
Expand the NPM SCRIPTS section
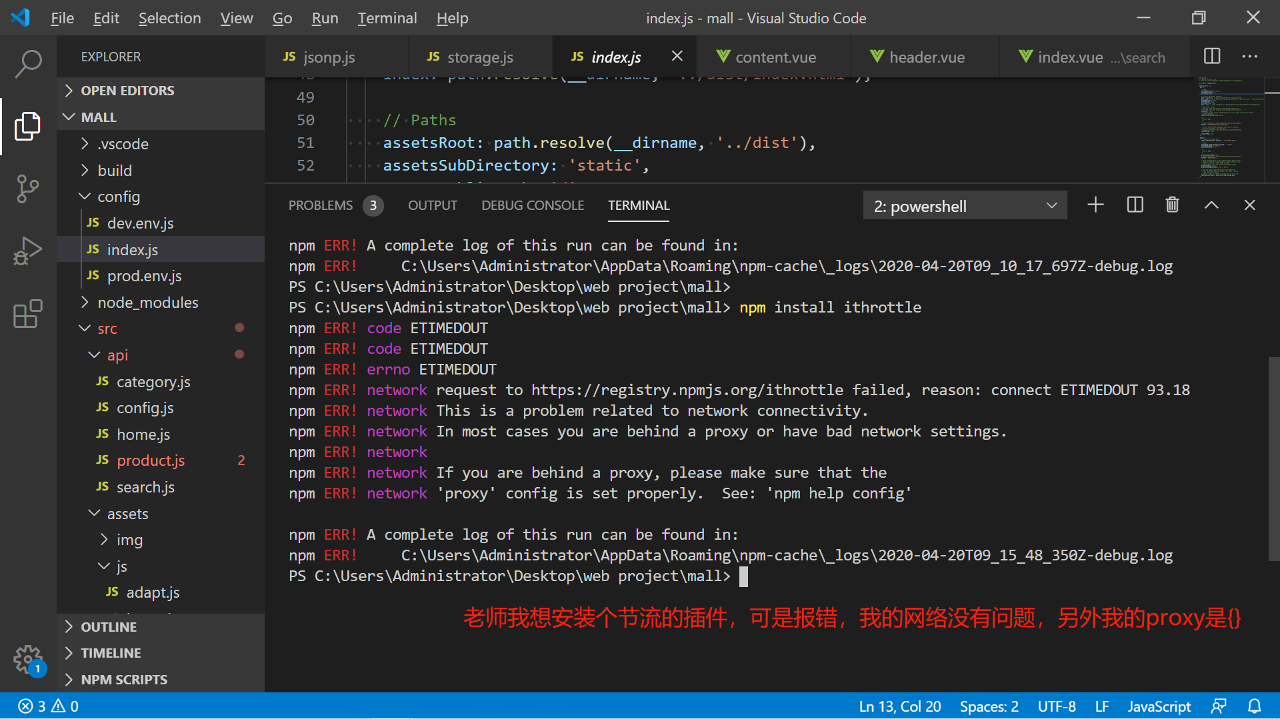pyautogui.click(x=161, y=680)
